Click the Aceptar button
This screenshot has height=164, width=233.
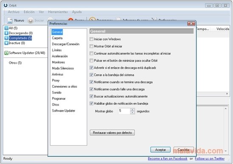point(160,150)
